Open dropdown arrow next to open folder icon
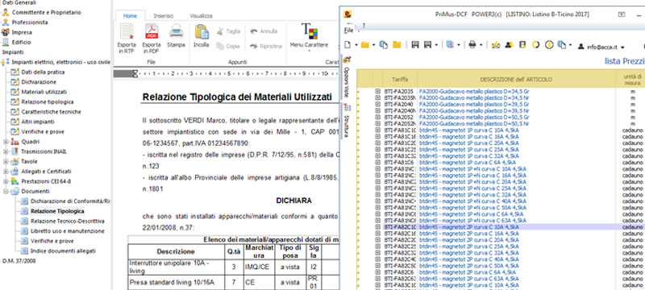Image resolution: width=645 pixels, height=290 pixels. pos(373,45)
